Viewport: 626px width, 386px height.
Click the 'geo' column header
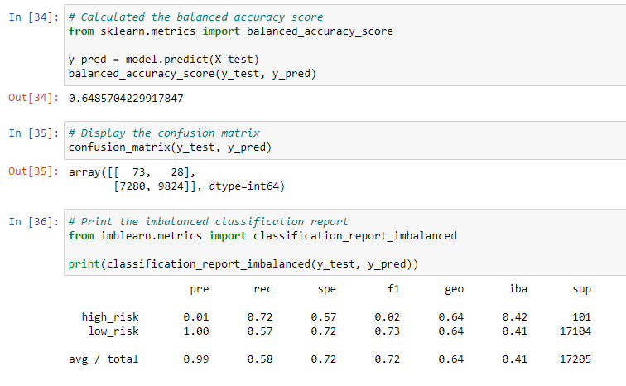coord(455,289)
